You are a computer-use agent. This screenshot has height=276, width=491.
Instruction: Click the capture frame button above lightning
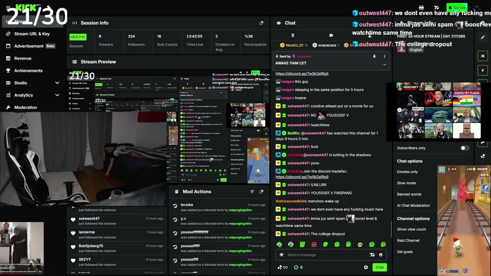coord(483,56)
